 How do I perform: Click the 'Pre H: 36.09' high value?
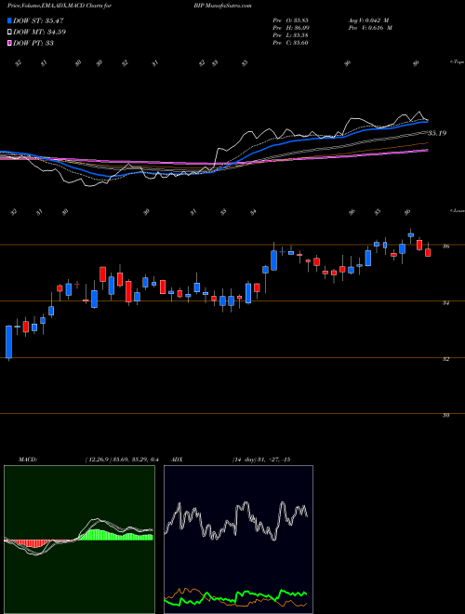pos(291,28)
